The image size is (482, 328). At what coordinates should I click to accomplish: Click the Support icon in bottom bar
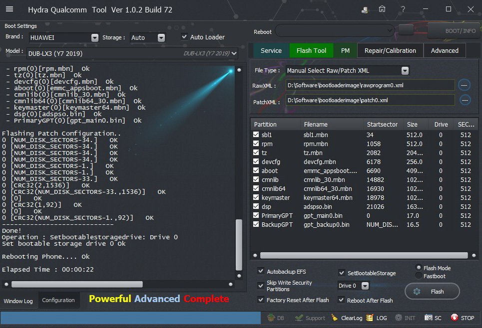pos(310,318)
